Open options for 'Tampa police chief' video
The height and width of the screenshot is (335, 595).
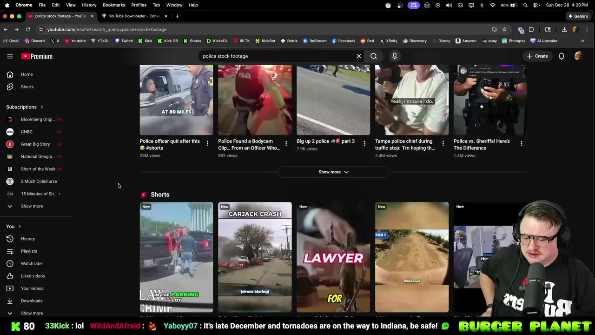click(x=443, y=143)
